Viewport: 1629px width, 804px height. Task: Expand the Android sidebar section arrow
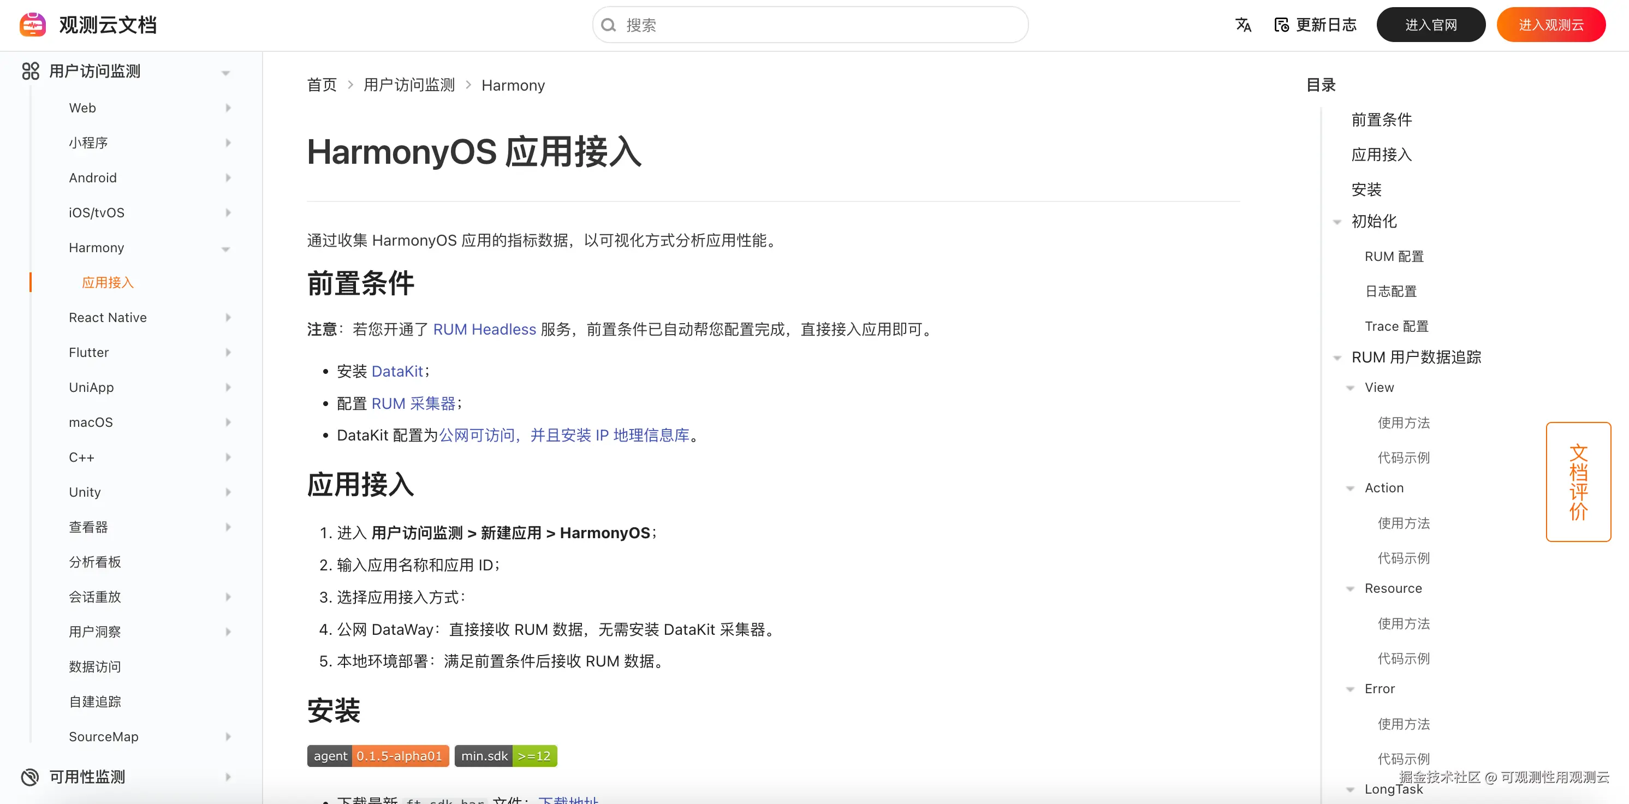228,178
